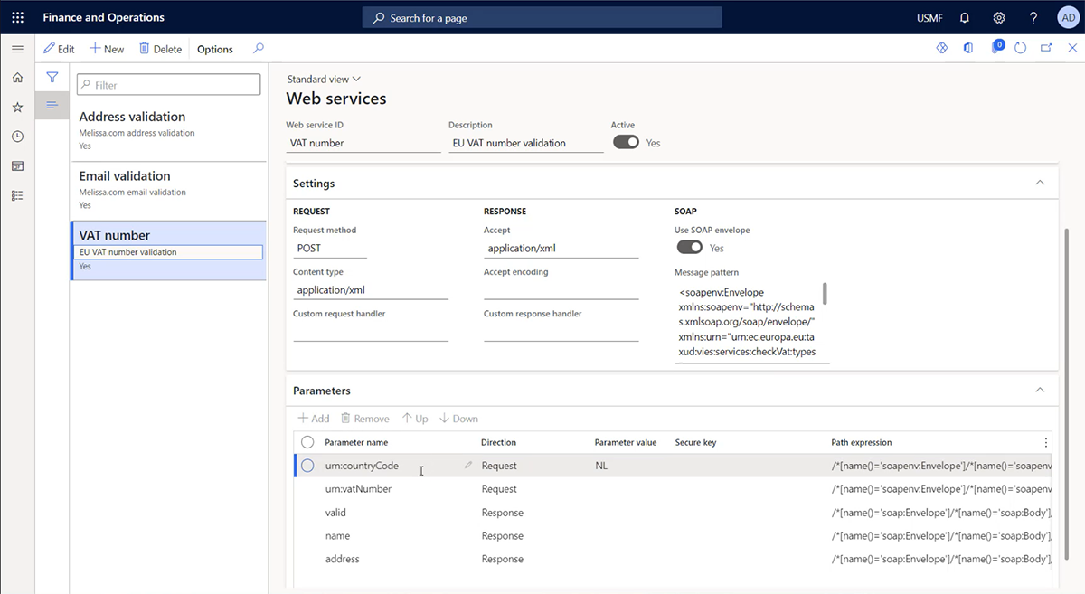The width and height of the screenshot is (1085, 594).
Task: Show the filter pane funnel icon
Action: pos(52,78)
